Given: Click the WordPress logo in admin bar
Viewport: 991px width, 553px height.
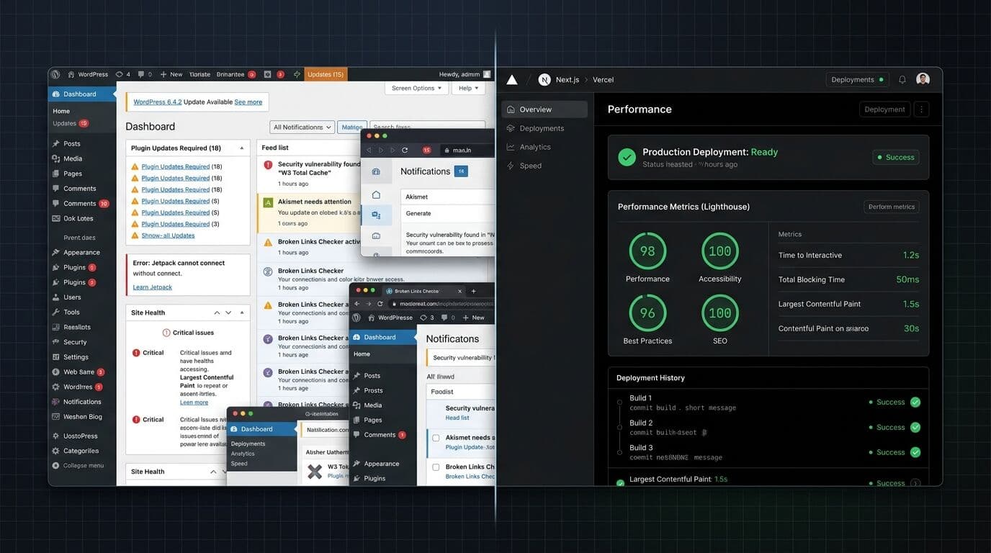Looking at the screenshot, I should (x=57, y=74).
